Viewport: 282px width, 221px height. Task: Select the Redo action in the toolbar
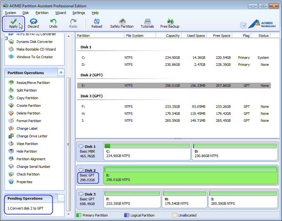(x=73, y=22)
